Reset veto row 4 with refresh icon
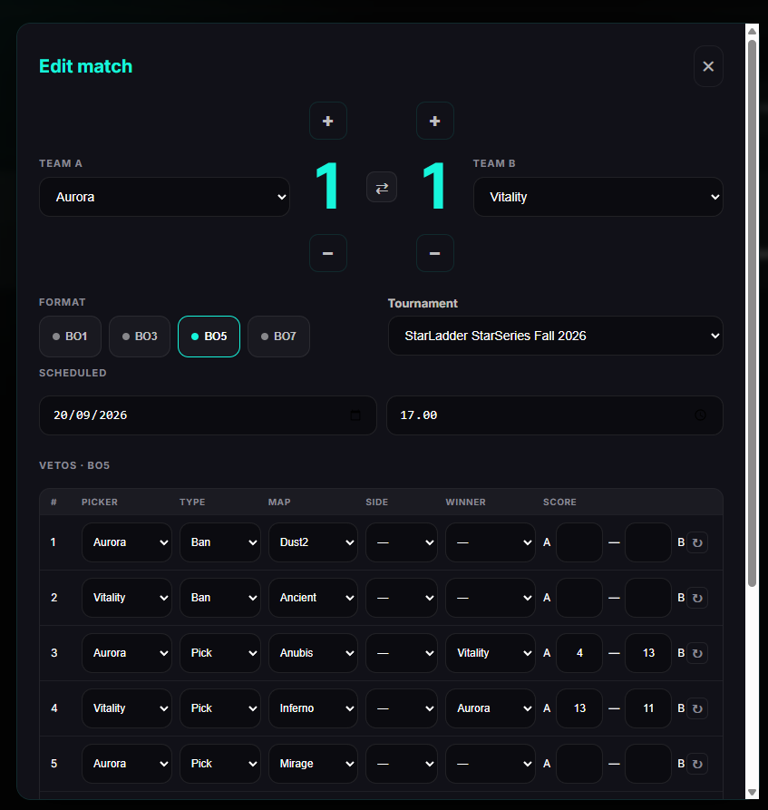 (x=697, y=708)
